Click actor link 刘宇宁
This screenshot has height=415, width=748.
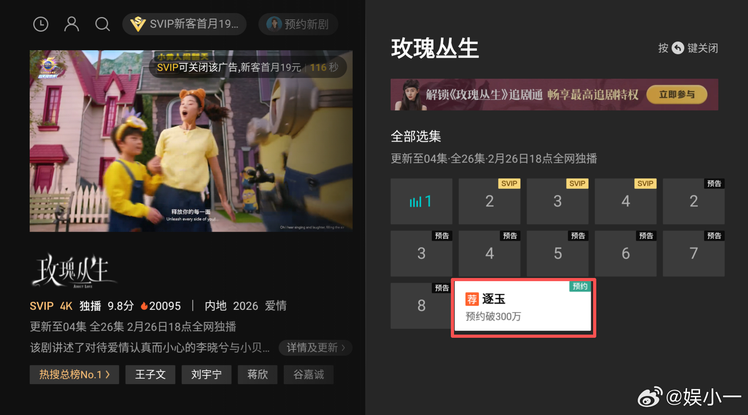click(x=206, y=374)
